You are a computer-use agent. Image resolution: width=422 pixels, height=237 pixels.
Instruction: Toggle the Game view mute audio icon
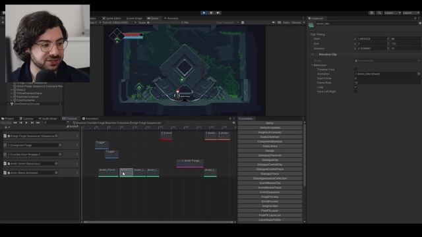pyautogui.click(x=274, y=22)
